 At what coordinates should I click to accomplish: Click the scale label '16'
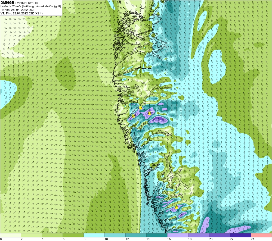pyautogui.click(x=169, y=239)
